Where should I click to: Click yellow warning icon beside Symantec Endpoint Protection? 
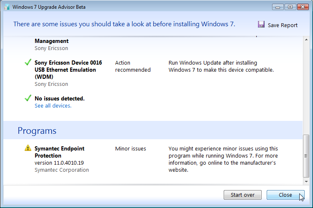(x=28, y=148)
